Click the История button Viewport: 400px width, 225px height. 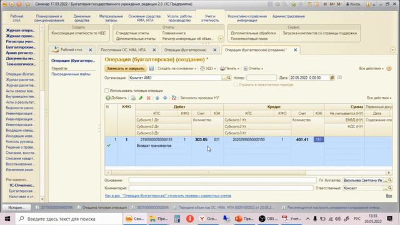(x=17, y=207)
